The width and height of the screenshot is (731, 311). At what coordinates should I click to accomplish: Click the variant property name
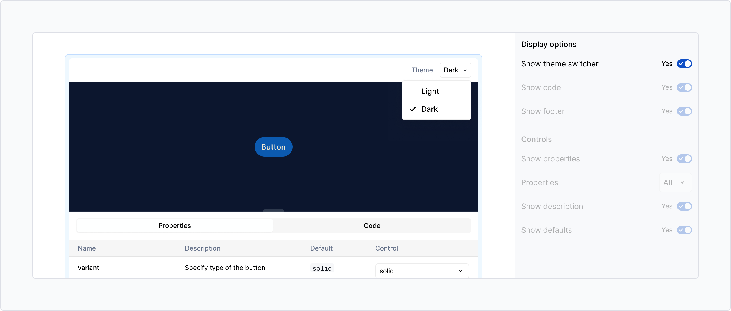point(89,268)
